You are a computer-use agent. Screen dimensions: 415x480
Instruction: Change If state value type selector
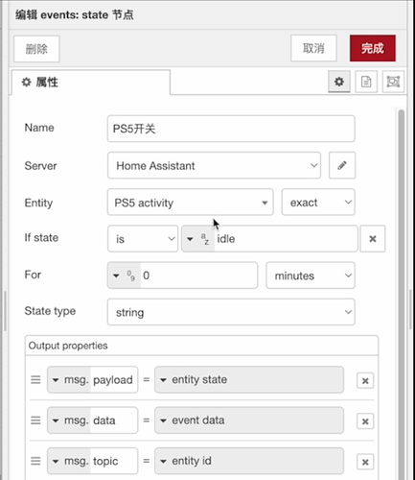(197, 239)
